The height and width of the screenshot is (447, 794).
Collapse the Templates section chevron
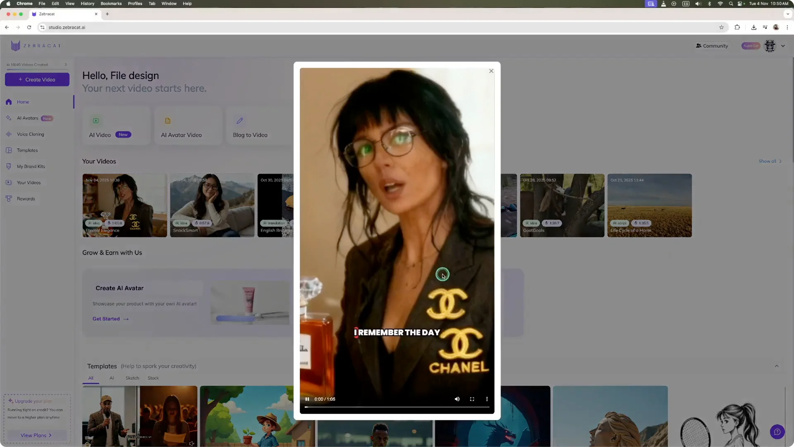[776, 366]
